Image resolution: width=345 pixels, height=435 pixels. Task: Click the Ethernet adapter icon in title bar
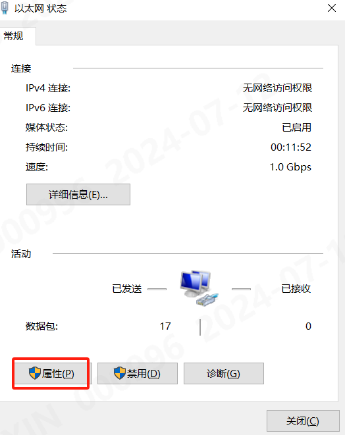tap(5, 8)
